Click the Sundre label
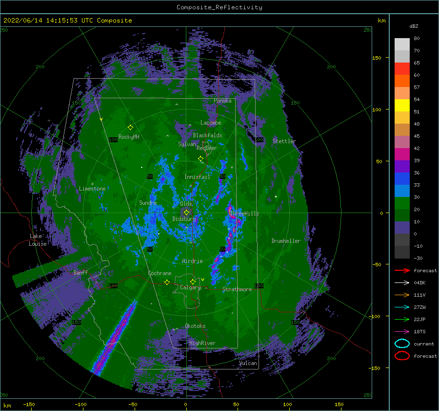The height and width of the screenshot is (411, 439). [148, 202]
